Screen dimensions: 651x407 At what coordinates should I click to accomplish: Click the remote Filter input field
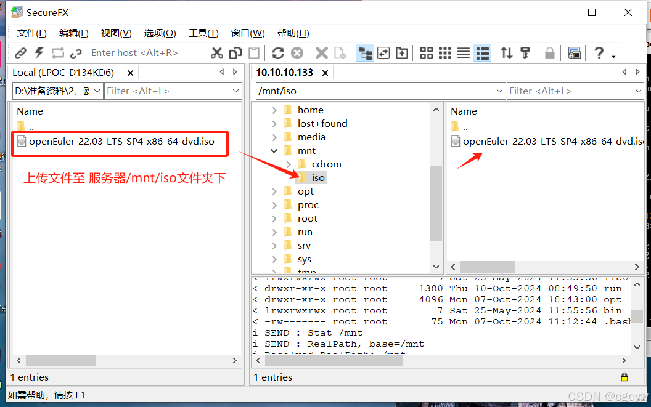(x=570, y=91)
